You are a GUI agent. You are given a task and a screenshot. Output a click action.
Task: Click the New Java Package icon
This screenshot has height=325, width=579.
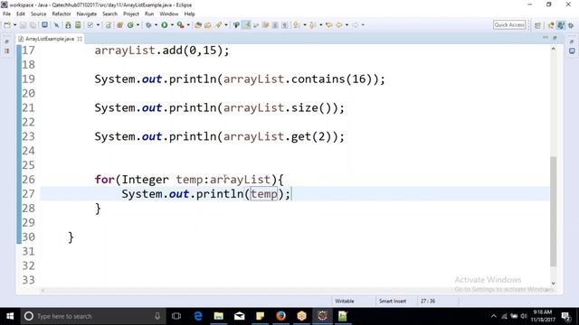point(119,25)
